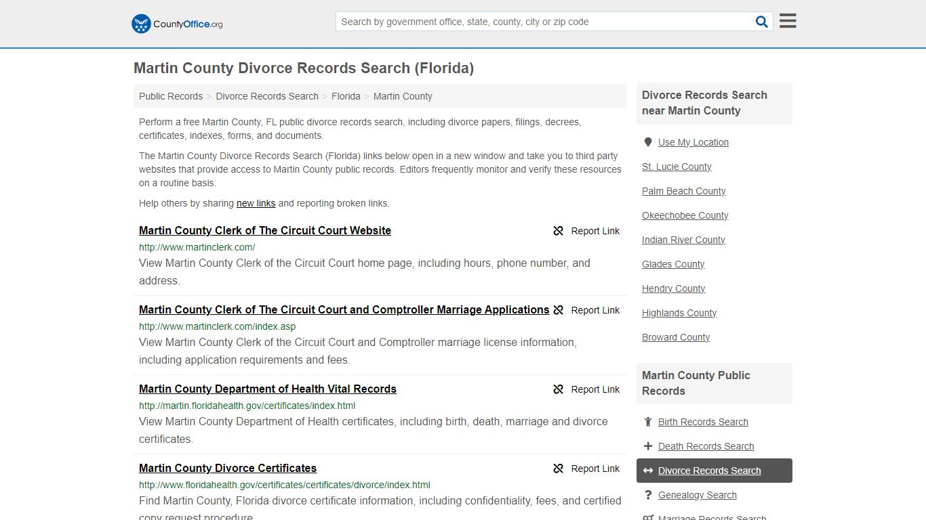This screenshot has height=520, width=926.
Task: Click broken link icon for Health Vital Records
Action: tap(559, 389)
